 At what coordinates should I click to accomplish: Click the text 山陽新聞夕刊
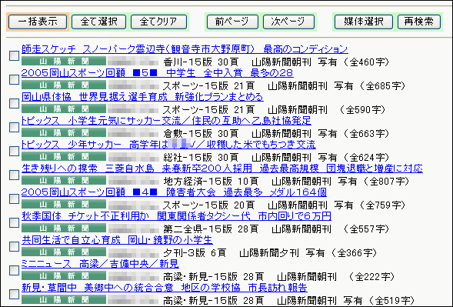point(269,253)
